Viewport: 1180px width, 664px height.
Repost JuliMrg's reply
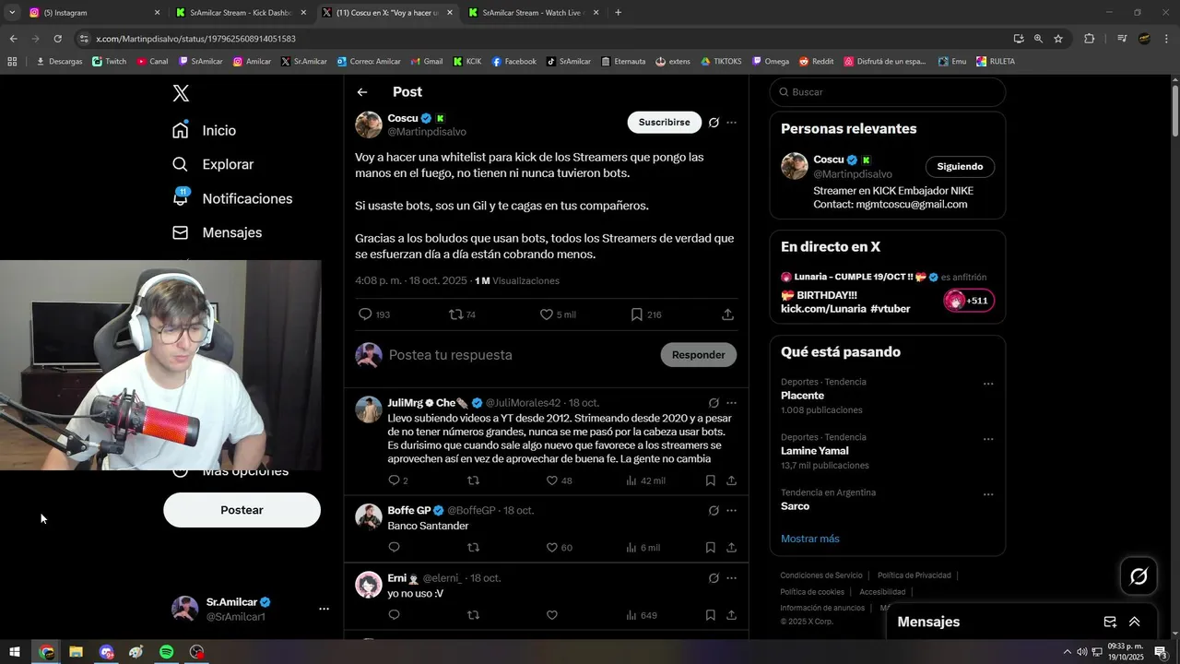point(473,480)
